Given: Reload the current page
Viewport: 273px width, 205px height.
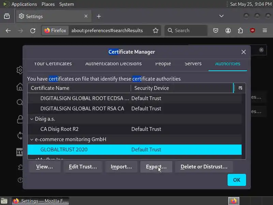Looking at the screenshot, I should tap(33, 31).
